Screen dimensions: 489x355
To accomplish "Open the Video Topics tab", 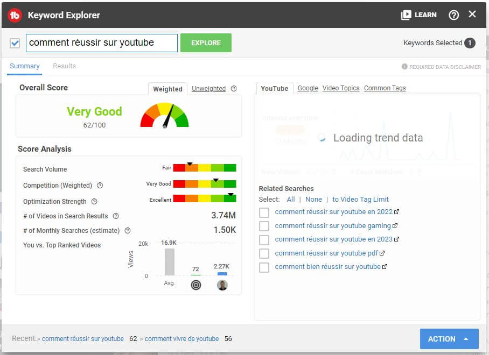I will (x=341, y=88).
